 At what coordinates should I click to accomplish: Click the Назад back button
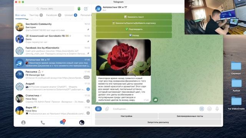click(x=134, y=35)
